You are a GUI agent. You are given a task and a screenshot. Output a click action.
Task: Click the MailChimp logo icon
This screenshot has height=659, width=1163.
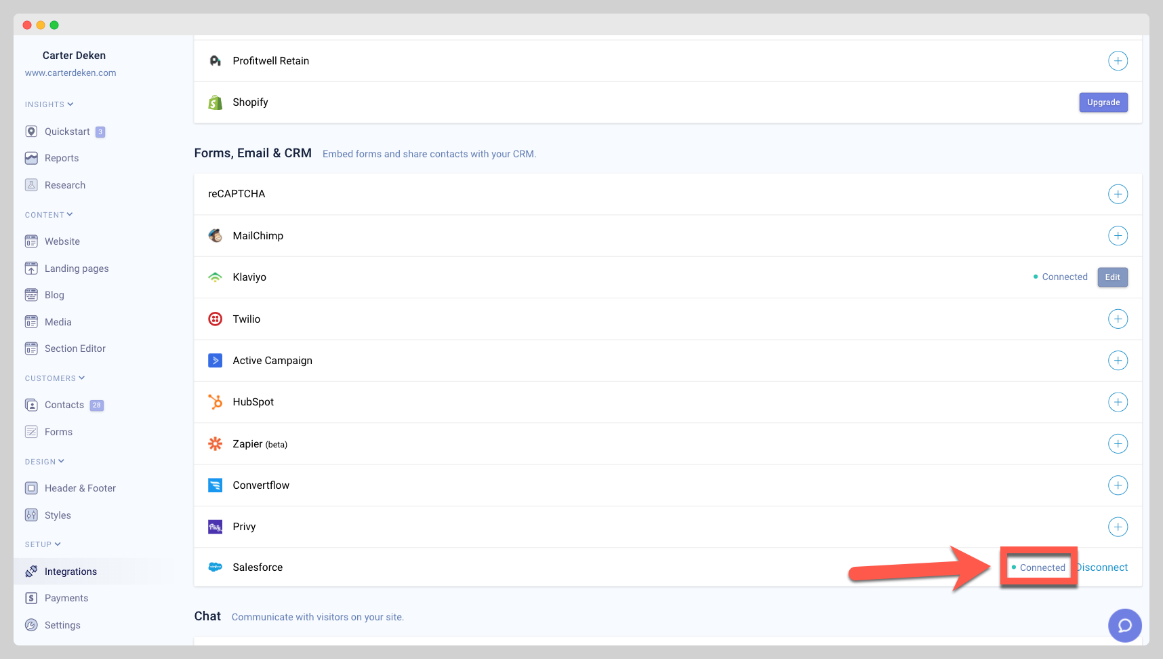pyautogui.click(x=216, y=235)
